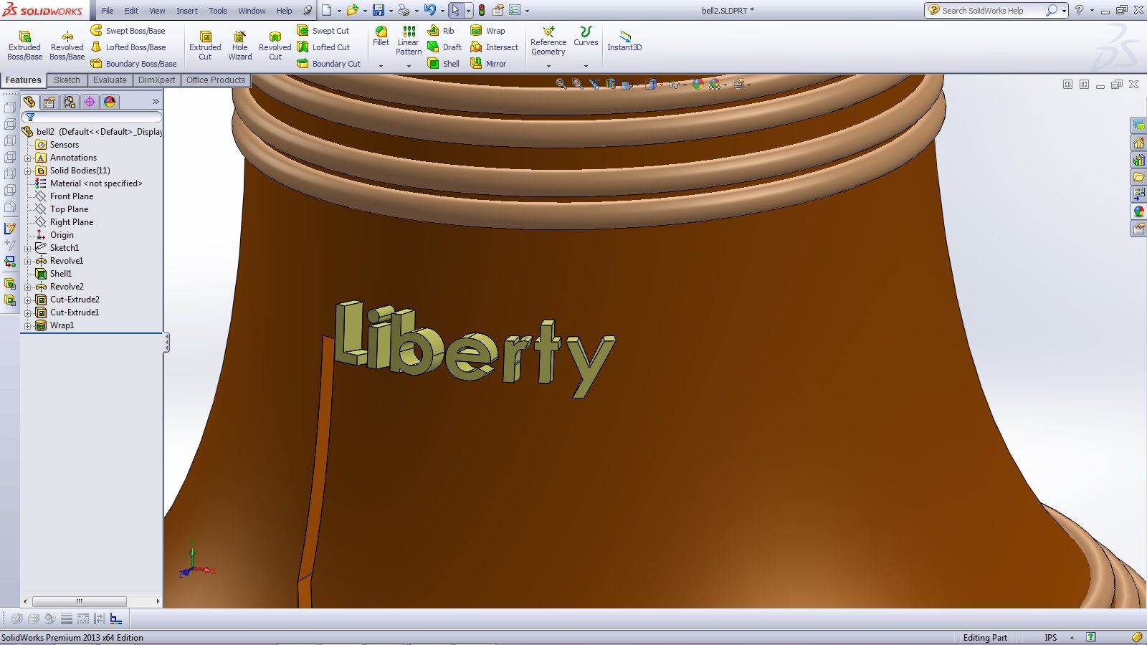Expand the Sketch1 tree node
Viewport: 1147px width, 645px height.
[x=28, y=248]
